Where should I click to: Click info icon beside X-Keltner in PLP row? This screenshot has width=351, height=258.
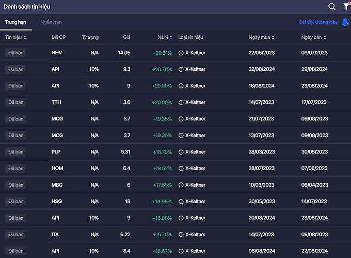coord(181,152)
